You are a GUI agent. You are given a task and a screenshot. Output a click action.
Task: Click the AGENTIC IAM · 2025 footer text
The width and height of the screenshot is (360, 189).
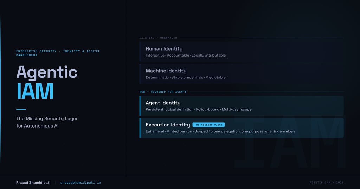coord(327,183)
